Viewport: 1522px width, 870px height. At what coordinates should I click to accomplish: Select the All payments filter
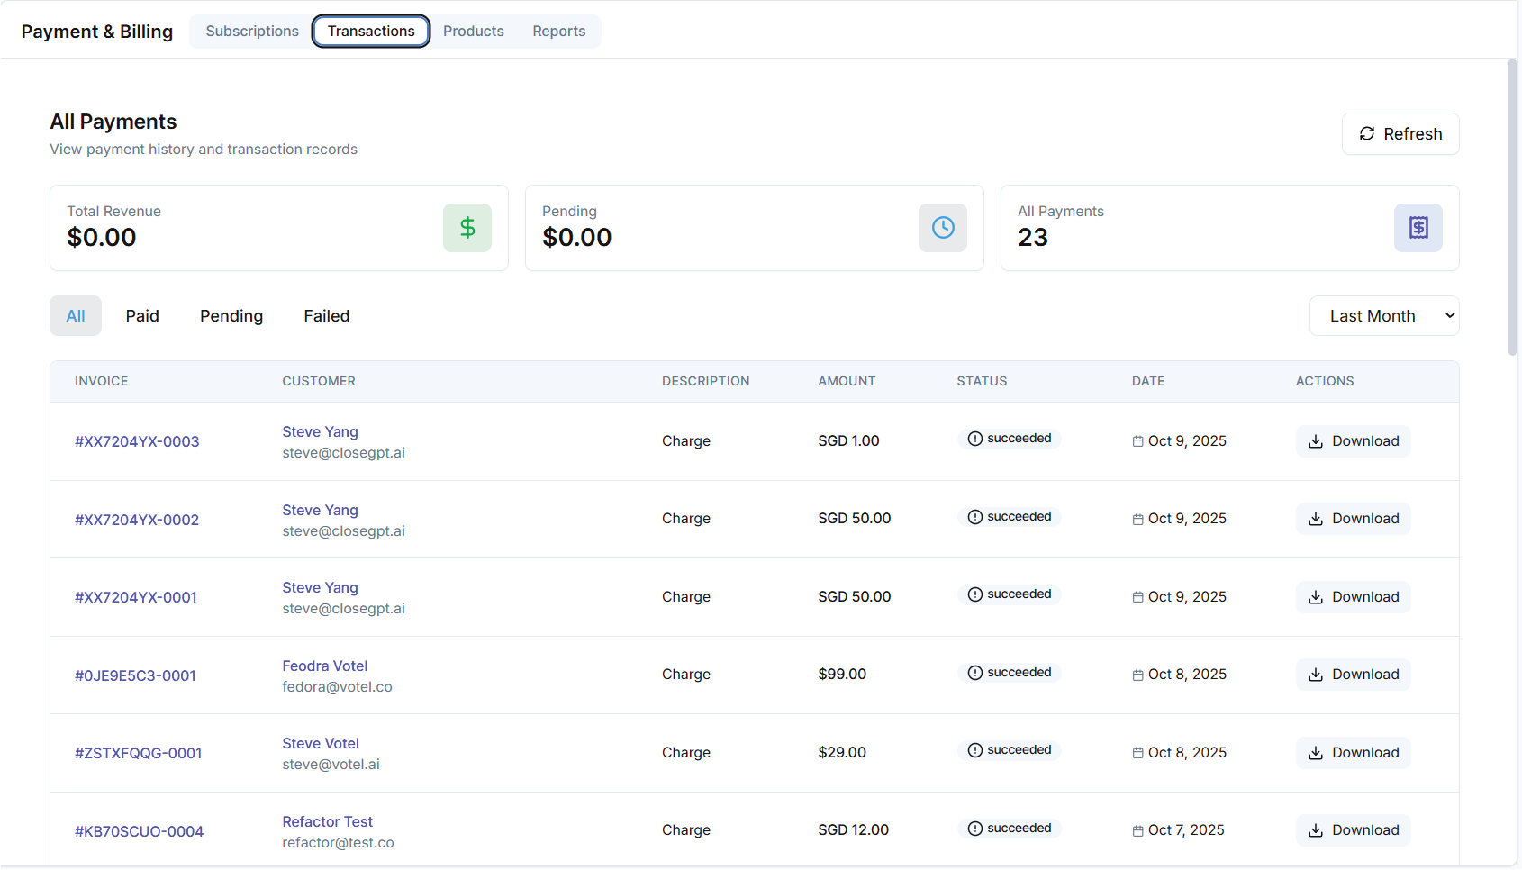76,316
